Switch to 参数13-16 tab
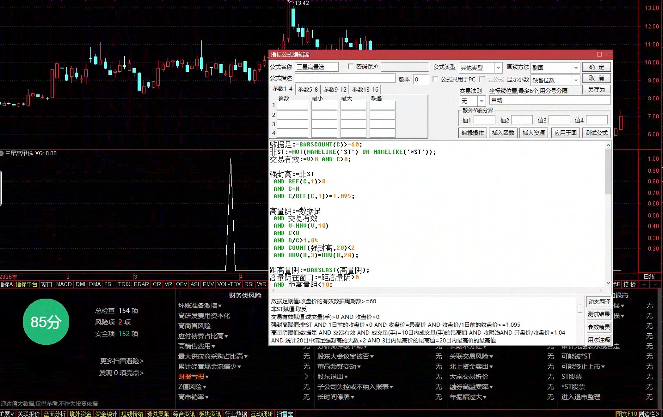This screenshot has height=417, width=663. point(365,90)
